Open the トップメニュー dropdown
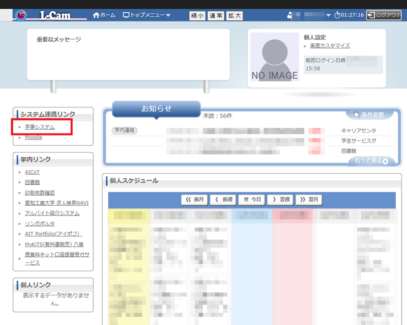 147,15
